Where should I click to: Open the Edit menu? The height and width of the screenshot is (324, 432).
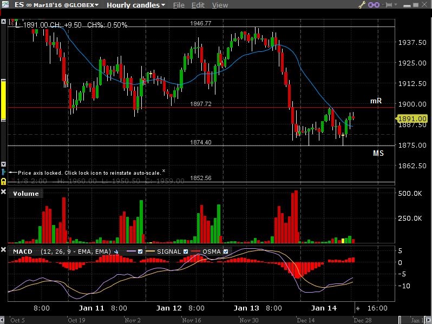coord(198,5)
